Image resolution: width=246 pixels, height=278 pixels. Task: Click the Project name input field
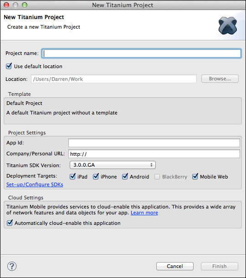[x=142, y=53]
